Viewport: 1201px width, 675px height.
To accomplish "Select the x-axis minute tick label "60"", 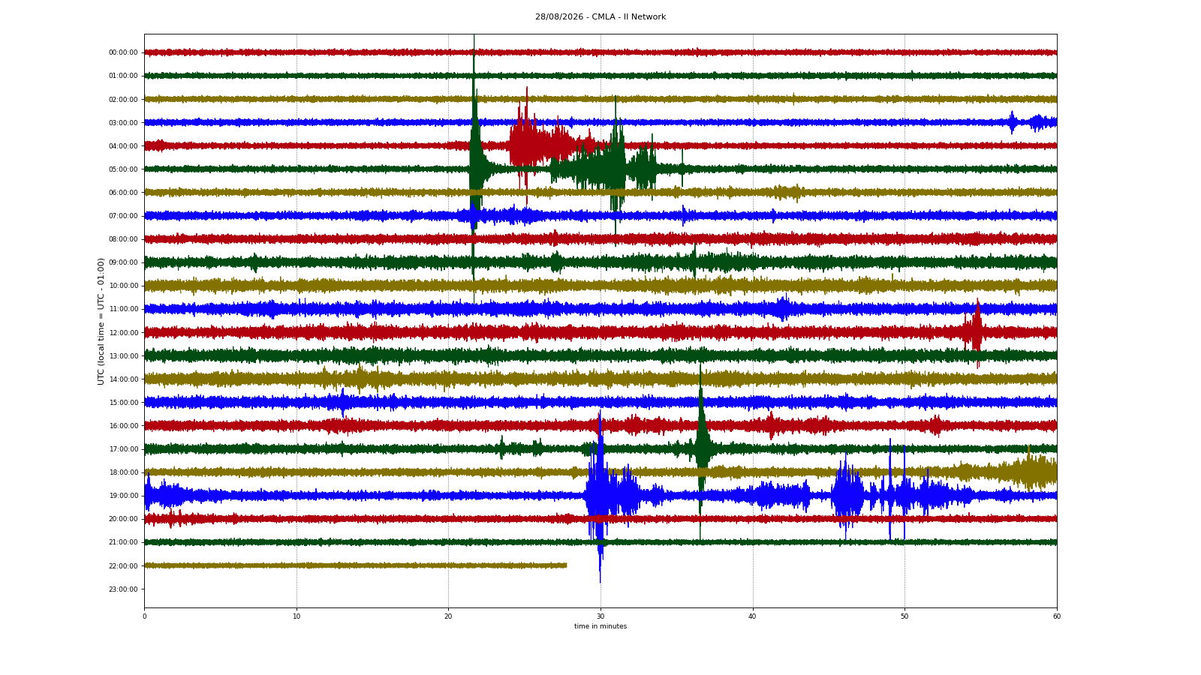I will click(1057, 616).
